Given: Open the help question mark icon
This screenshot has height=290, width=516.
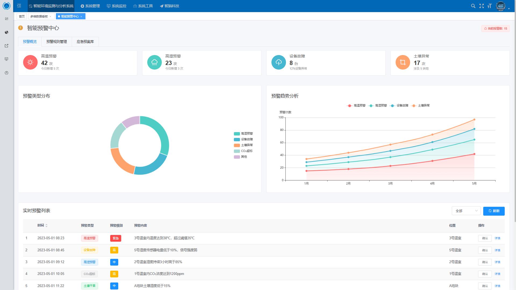Looking at the screenshot, I should [x=6, y=73].
